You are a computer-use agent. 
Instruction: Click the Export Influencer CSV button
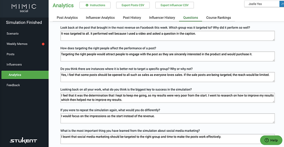point(174,5)
